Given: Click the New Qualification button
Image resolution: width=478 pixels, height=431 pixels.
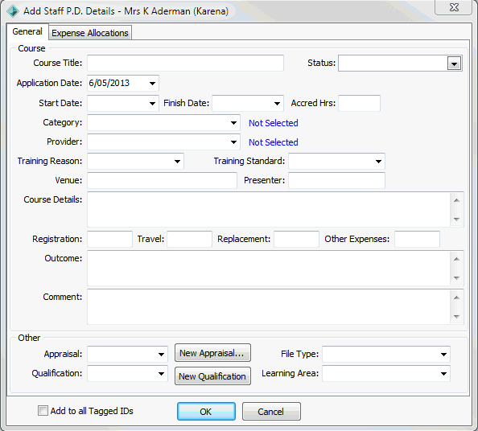Looking at the screenshot, I should pos(212,376).
